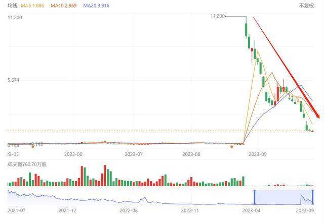Click the 均线 moving average label
Image resolution: width=324 pixels, height=223 pixels.
tap(13, 6)
